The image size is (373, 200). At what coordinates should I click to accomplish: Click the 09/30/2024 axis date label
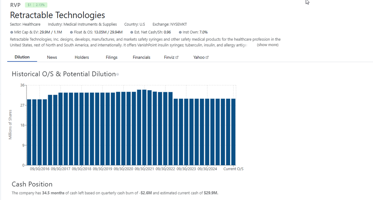[207, 169]
